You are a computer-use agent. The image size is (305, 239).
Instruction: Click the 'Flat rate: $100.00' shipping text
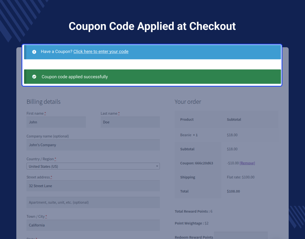click(x=240, y=177)
